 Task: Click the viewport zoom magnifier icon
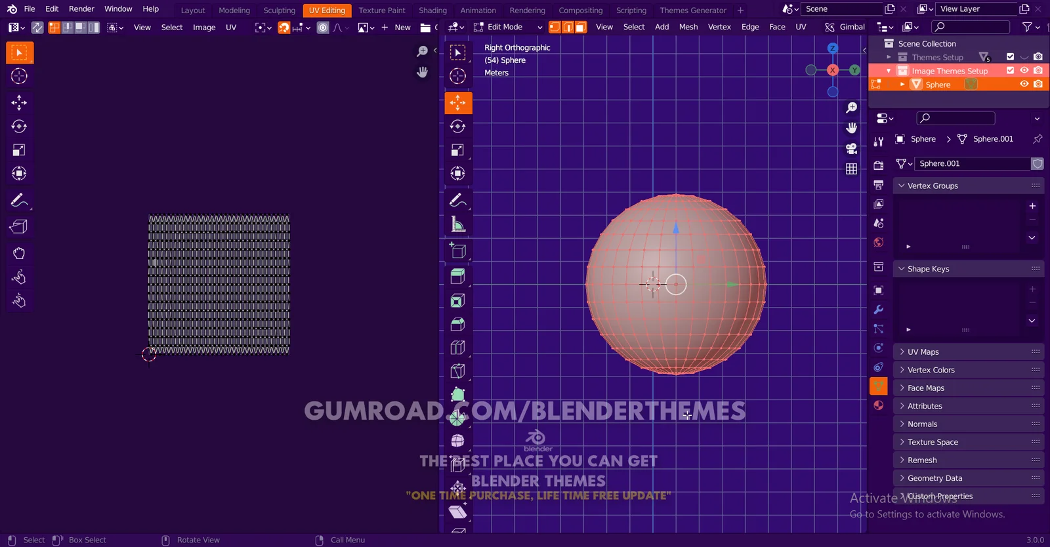click(x=851, y=108)
